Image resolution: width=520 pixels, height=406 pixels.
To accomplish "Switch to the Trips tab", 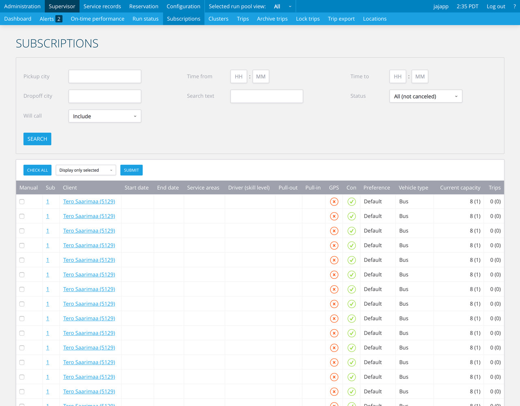I will [243, 19].
